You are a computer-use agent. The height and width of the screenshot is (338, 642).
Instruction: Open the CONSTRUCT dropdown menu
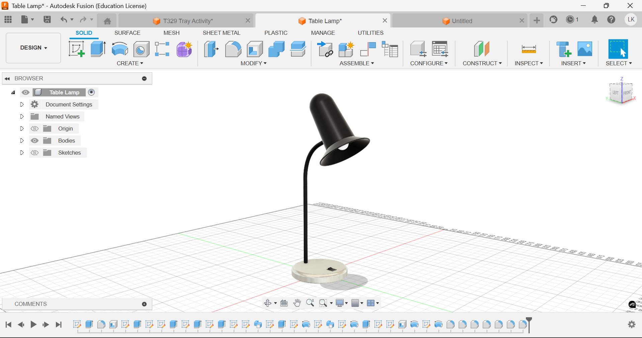coord(482,63)
